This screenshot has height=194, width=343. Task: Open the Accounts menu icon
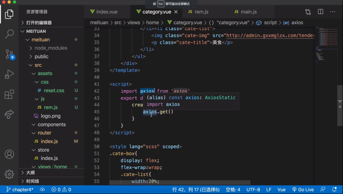(x=9, y=154)
